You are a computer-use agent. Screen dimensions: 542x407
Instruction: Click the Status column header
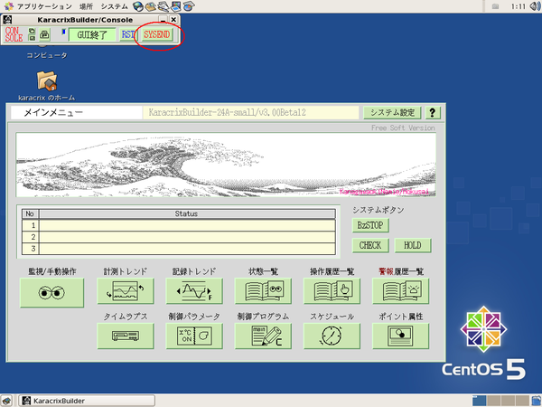[x=187, y=213]
